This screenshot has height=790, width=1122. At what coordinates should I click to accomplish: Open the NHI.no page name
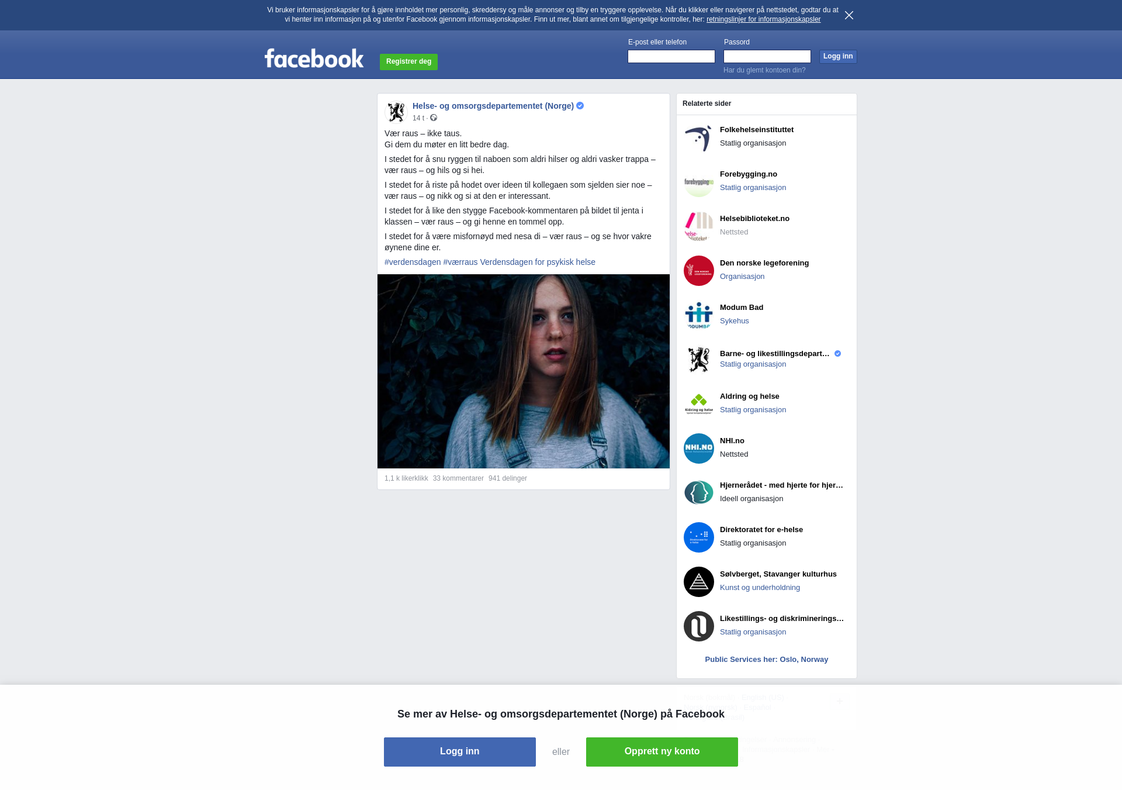pos(732,441)
